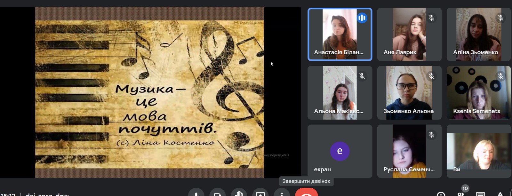Click the purple 'e' avatar on екран tile
Image resolution: width=512 pixels, height=196 pixels.
tap(340, 151)
